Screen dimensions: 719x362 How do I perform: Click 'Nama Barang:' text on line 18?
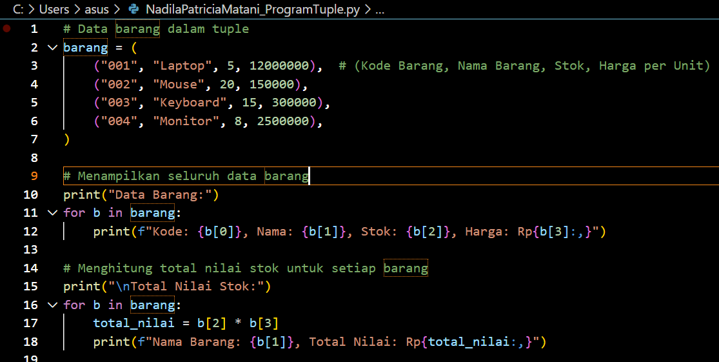coord(197,341)
